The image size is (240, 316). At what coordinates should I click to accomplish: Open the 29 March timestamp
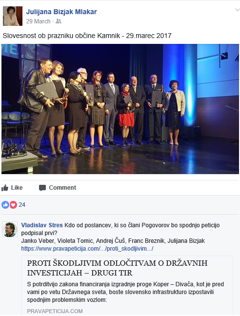[x=38, y=21]
